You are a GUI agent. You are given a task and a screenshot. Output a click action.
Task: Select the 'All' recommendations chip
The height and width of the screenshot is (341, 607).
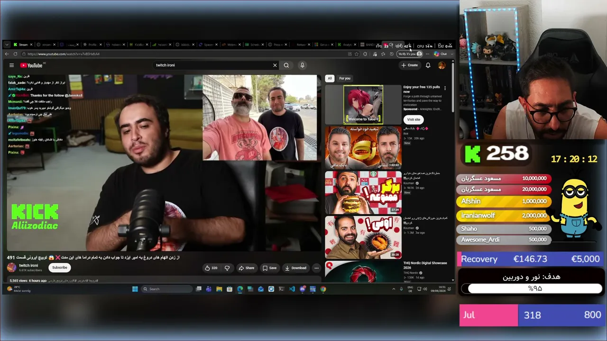330,79
